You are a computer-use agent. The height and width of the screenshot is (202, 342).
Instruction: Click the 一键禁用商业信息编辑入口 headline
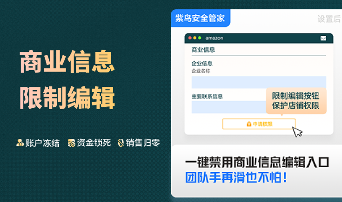point(257,163)
